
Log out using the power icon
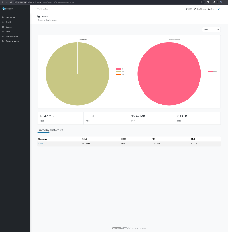[x=219, y=9]
